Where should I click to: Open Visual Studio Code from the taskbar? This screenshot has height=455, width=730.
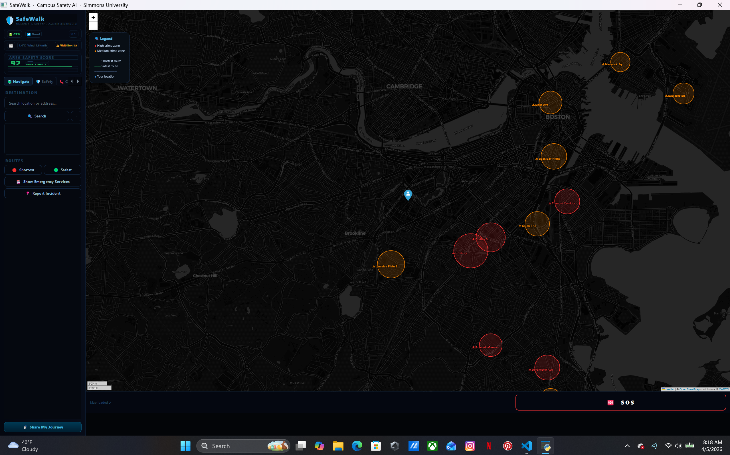coord(527,446)
